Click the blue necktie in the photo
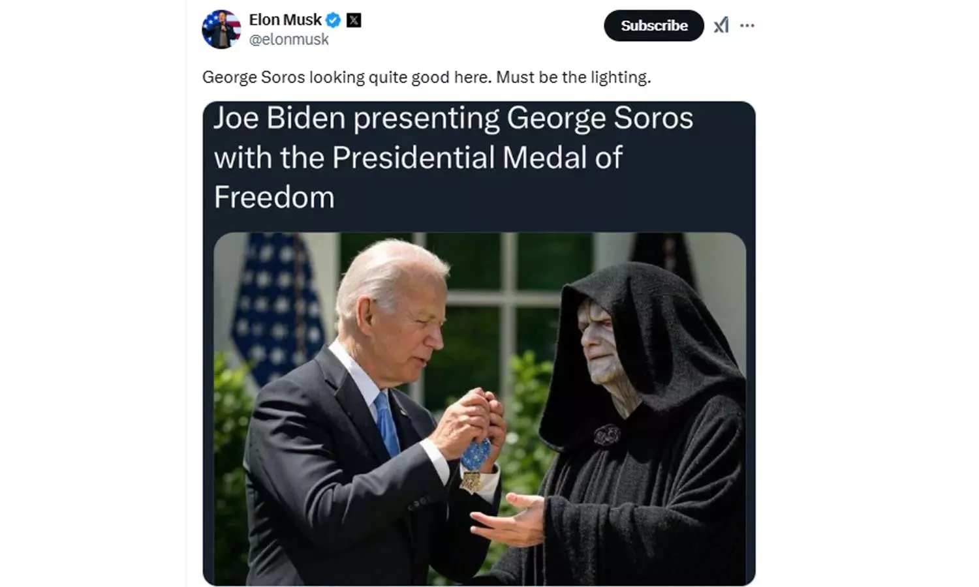The width and height of the screenshot is (979, 587). point(387,424)
